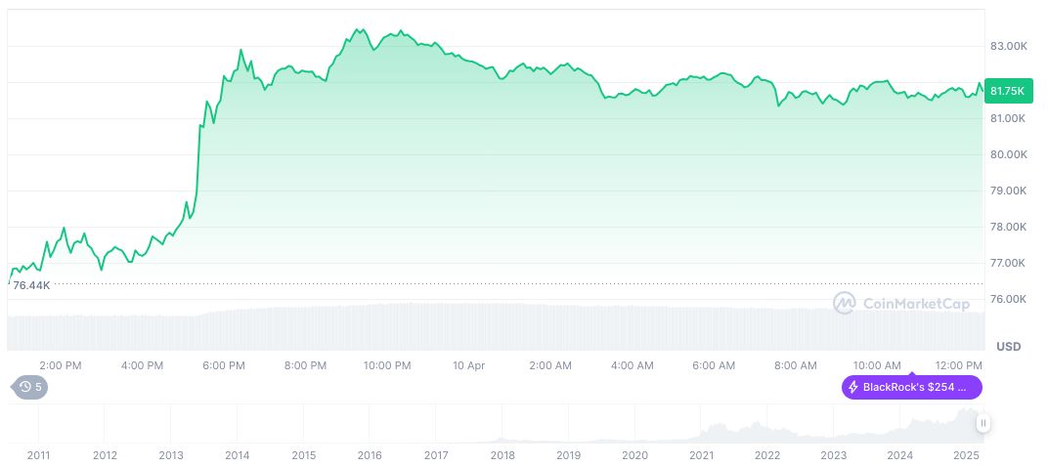The height and width of the screenshot is (466, 1048).
Task: Select 2013 on the year navigator
Action: (x=171, y=455)
